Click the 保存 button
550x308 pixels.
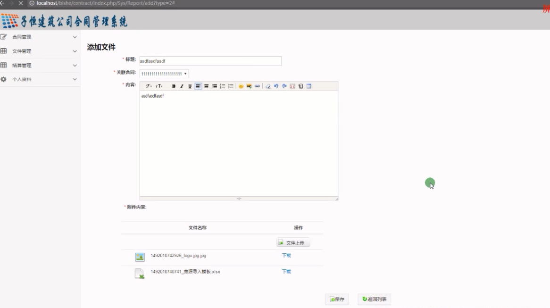point(337,300)
